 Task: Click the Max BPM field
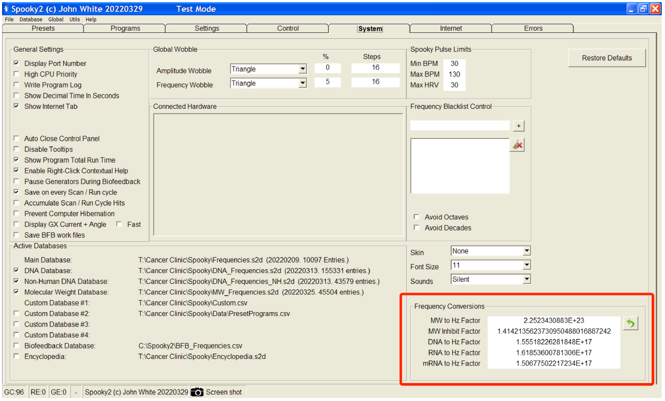pos(454,74)
